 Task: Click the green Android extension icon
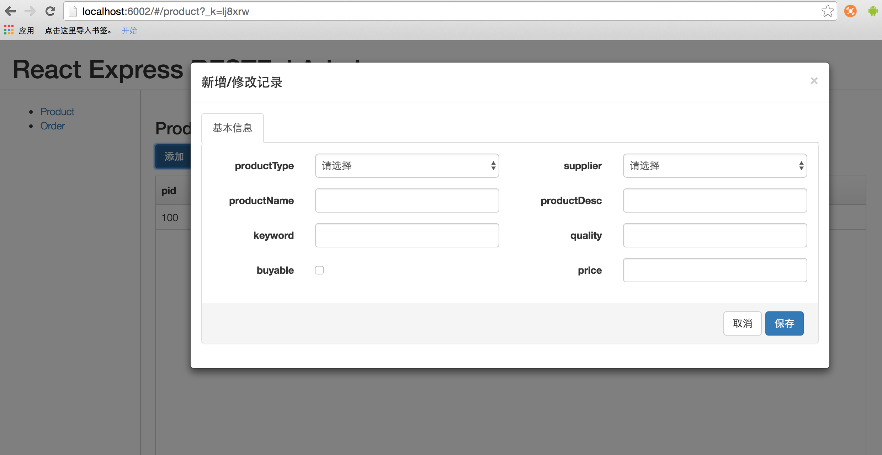pos(873,11)
